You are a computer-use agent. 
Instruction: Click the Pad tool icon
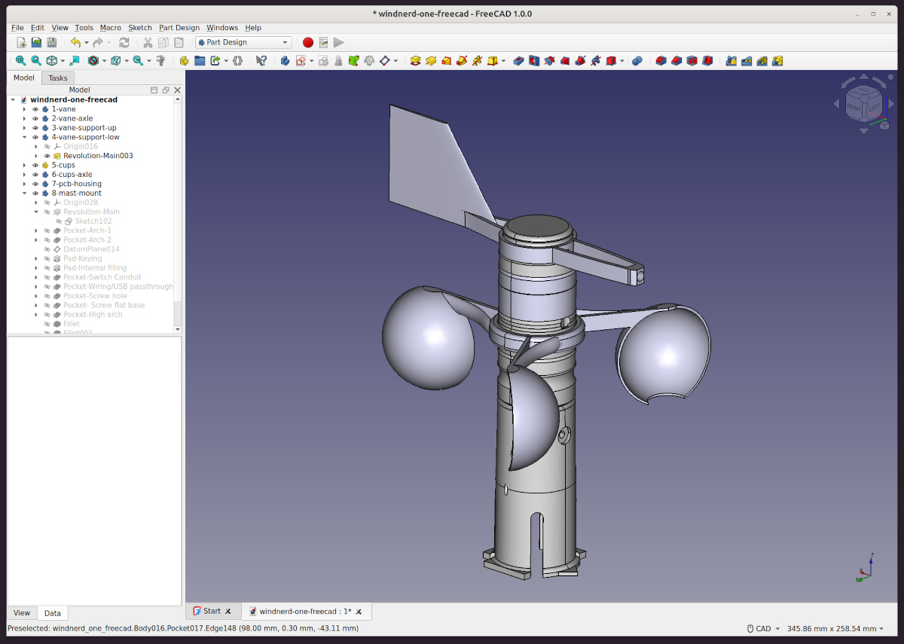pyautogui.click(x=415, y=61)
